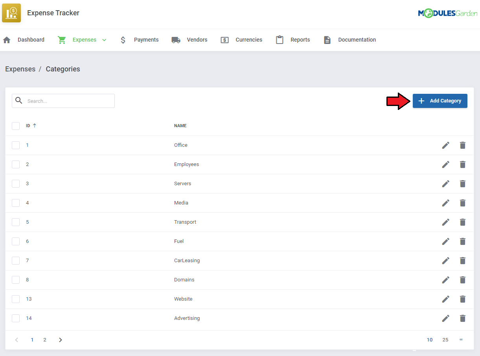The width and height of the screenshot is (480, 356).
Task: Click the Payments dollar sign icon
Action: [x=123, y=40]
